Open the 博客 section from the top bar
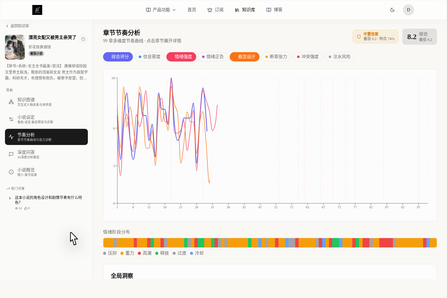Image resolution: width=447 pixels, height=298 pixels. pos(274,10)
